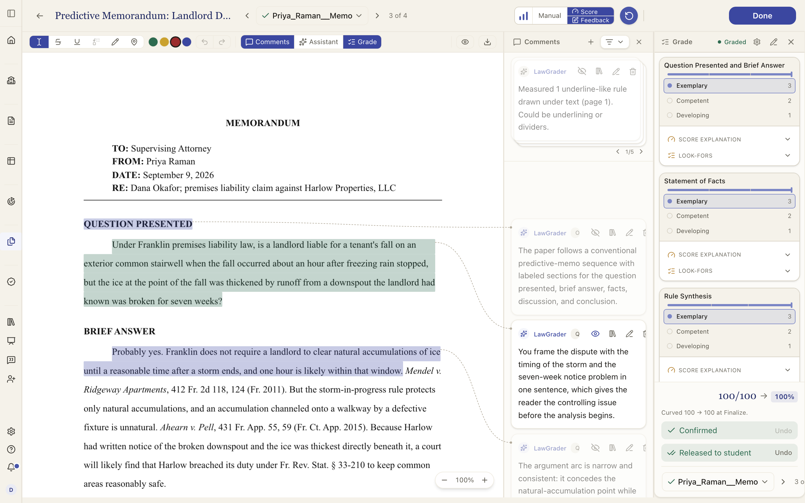This screenshot has width=805, height=503.
Task: Add a new comment with plus
Action: (591, 42)
